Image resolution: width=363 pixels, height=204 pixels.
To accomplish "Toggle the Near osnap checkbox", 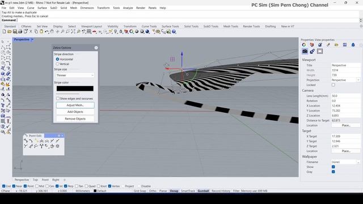I will [14, 186].
